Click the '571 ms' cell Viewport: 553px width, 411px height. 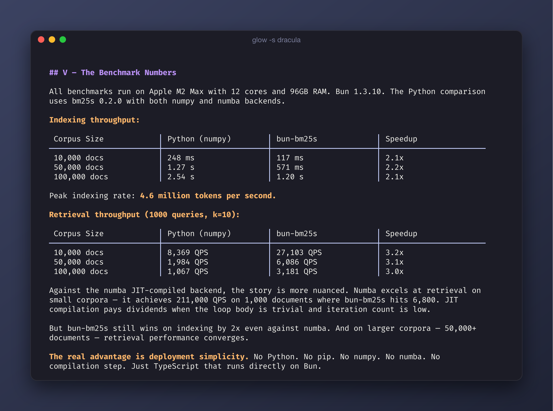click(290, 167)
